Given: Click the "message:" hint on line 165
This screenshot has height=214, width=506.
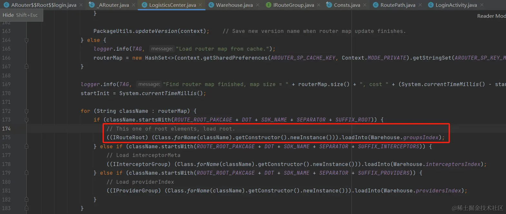Looking at the screenshot, I should coord(162,49).
